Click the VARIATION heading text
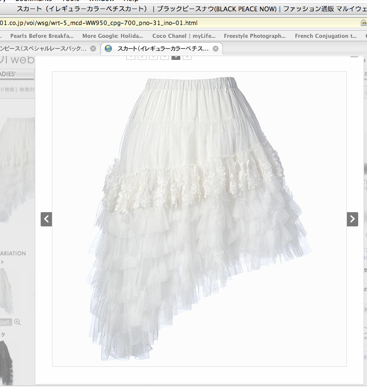This screenshot has height=387, width=367. 13,253
